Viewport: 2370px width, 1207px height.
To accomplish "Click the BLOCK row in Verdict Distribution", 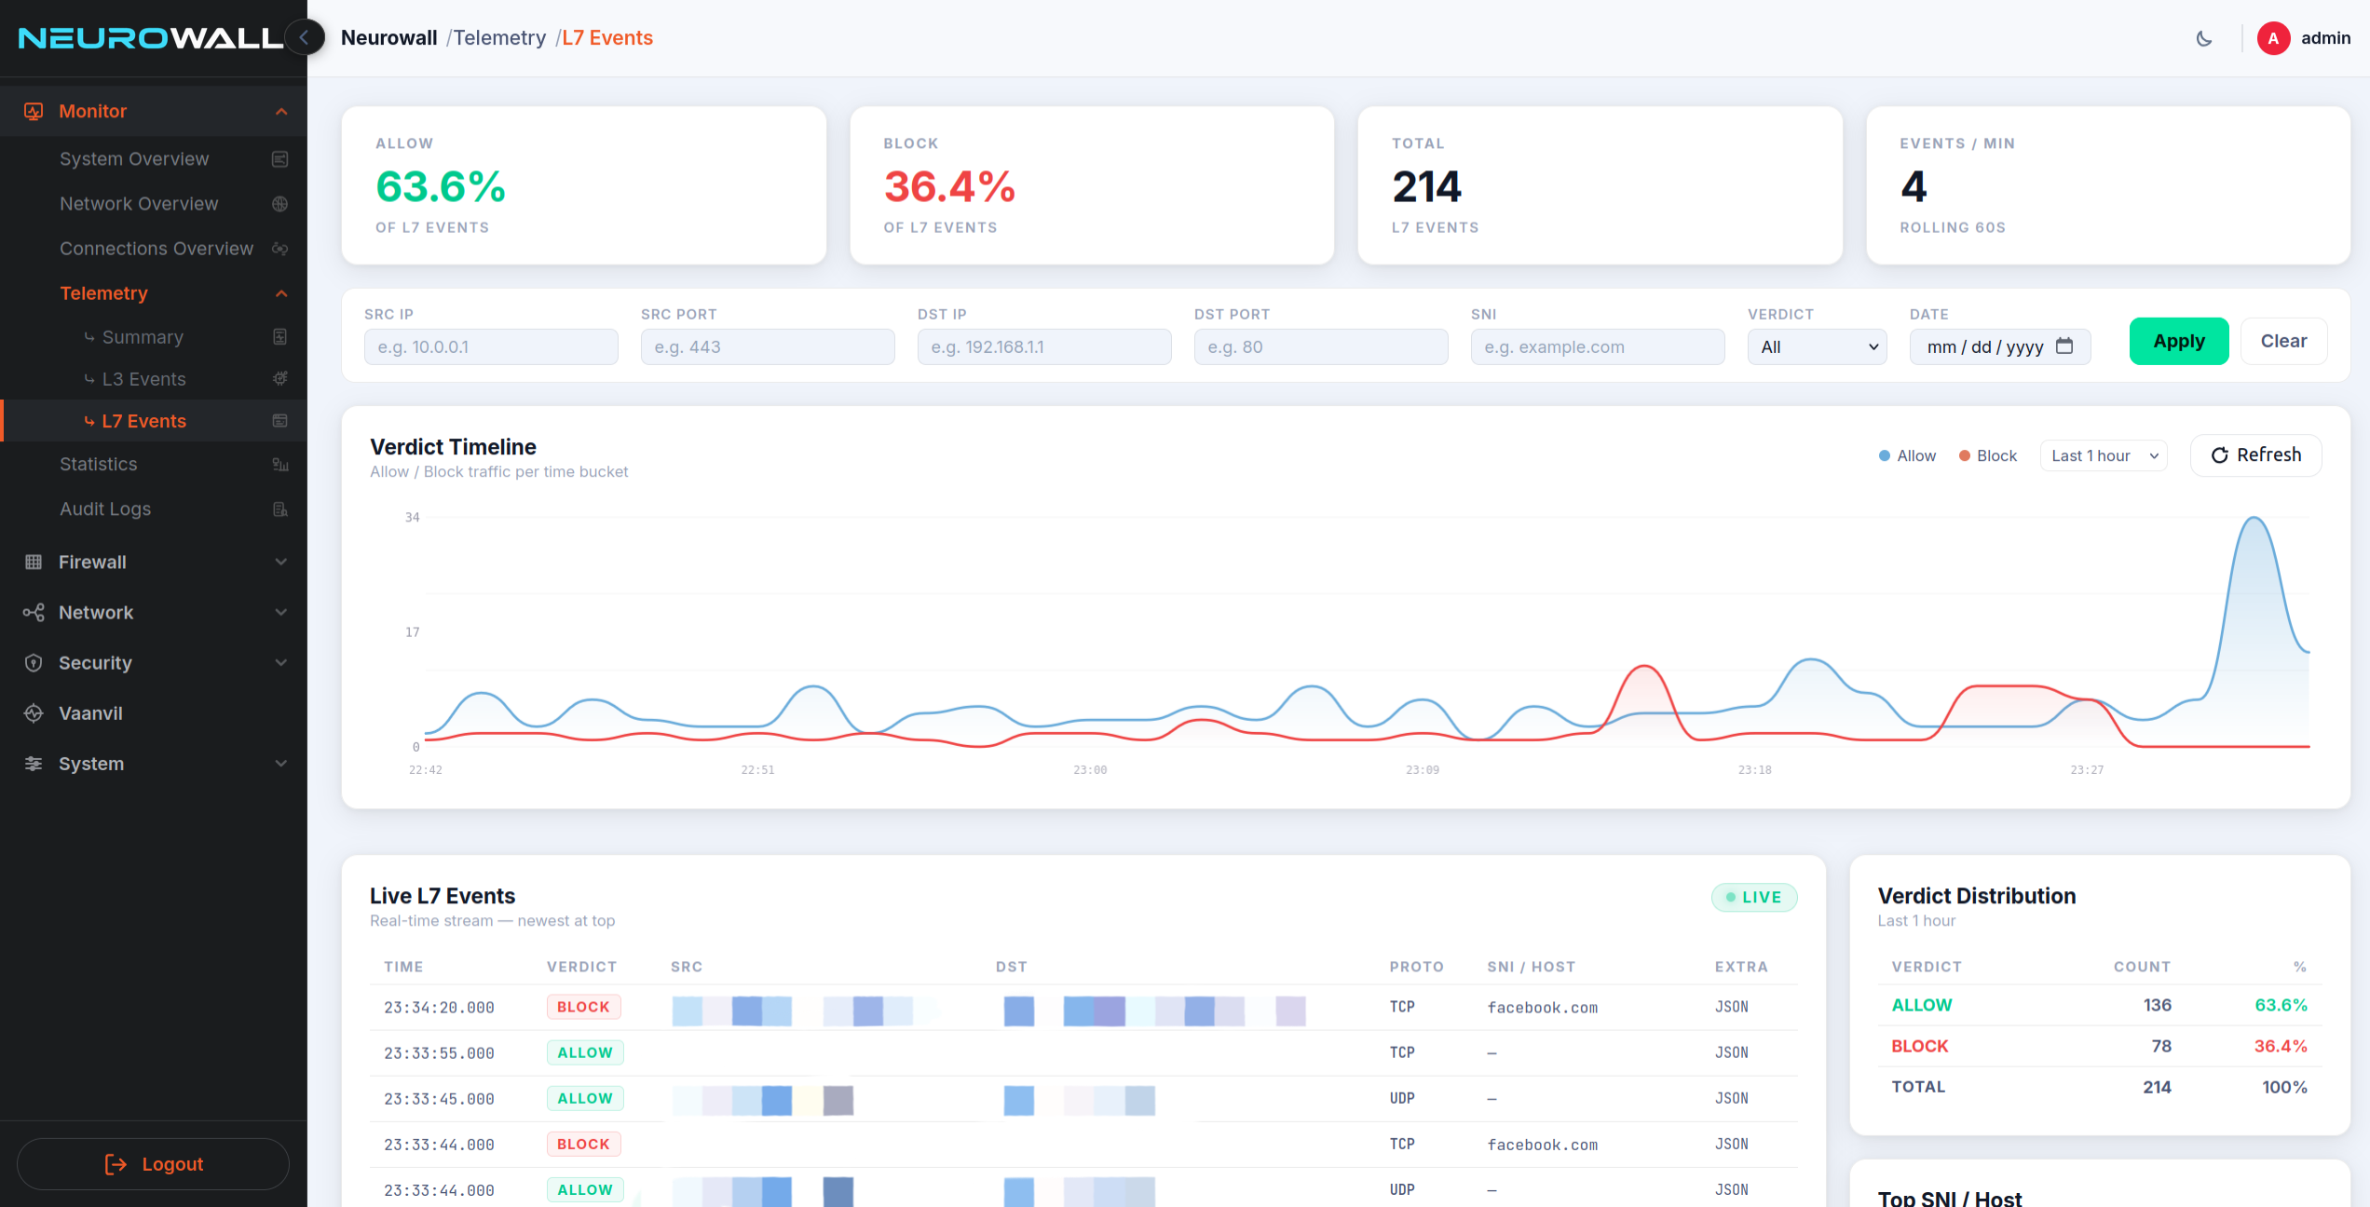I will 2099,1046.
